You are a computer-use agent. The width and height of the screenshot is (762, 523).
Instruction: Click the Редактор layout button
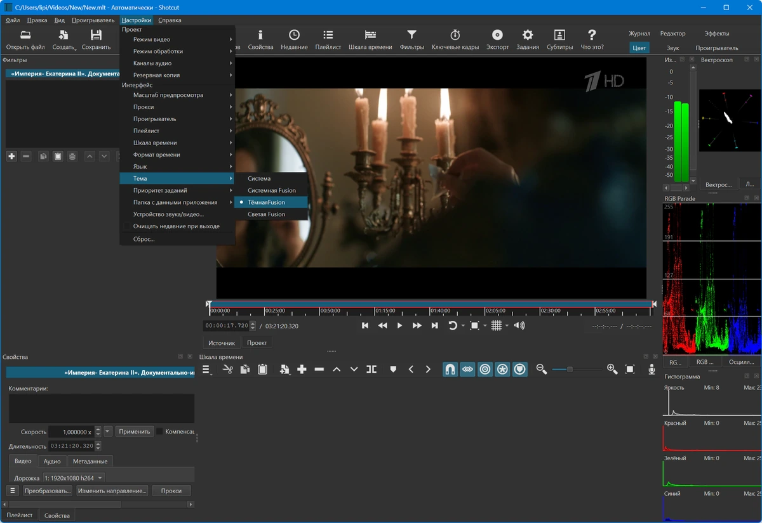(x=673, y=34)
